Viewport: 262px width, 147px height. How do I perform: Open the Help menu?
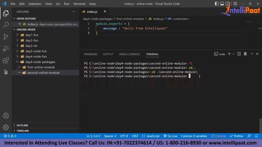click(x=93, y=4)
